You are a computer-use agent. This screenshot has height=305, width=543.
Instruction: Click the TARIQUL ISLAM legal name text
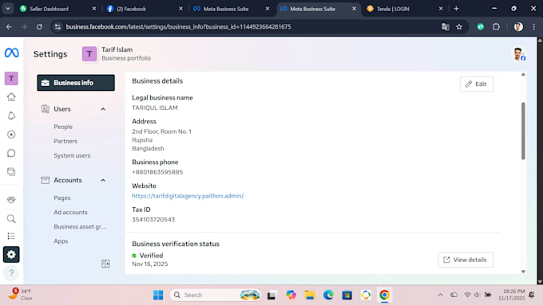click(155, 108)
